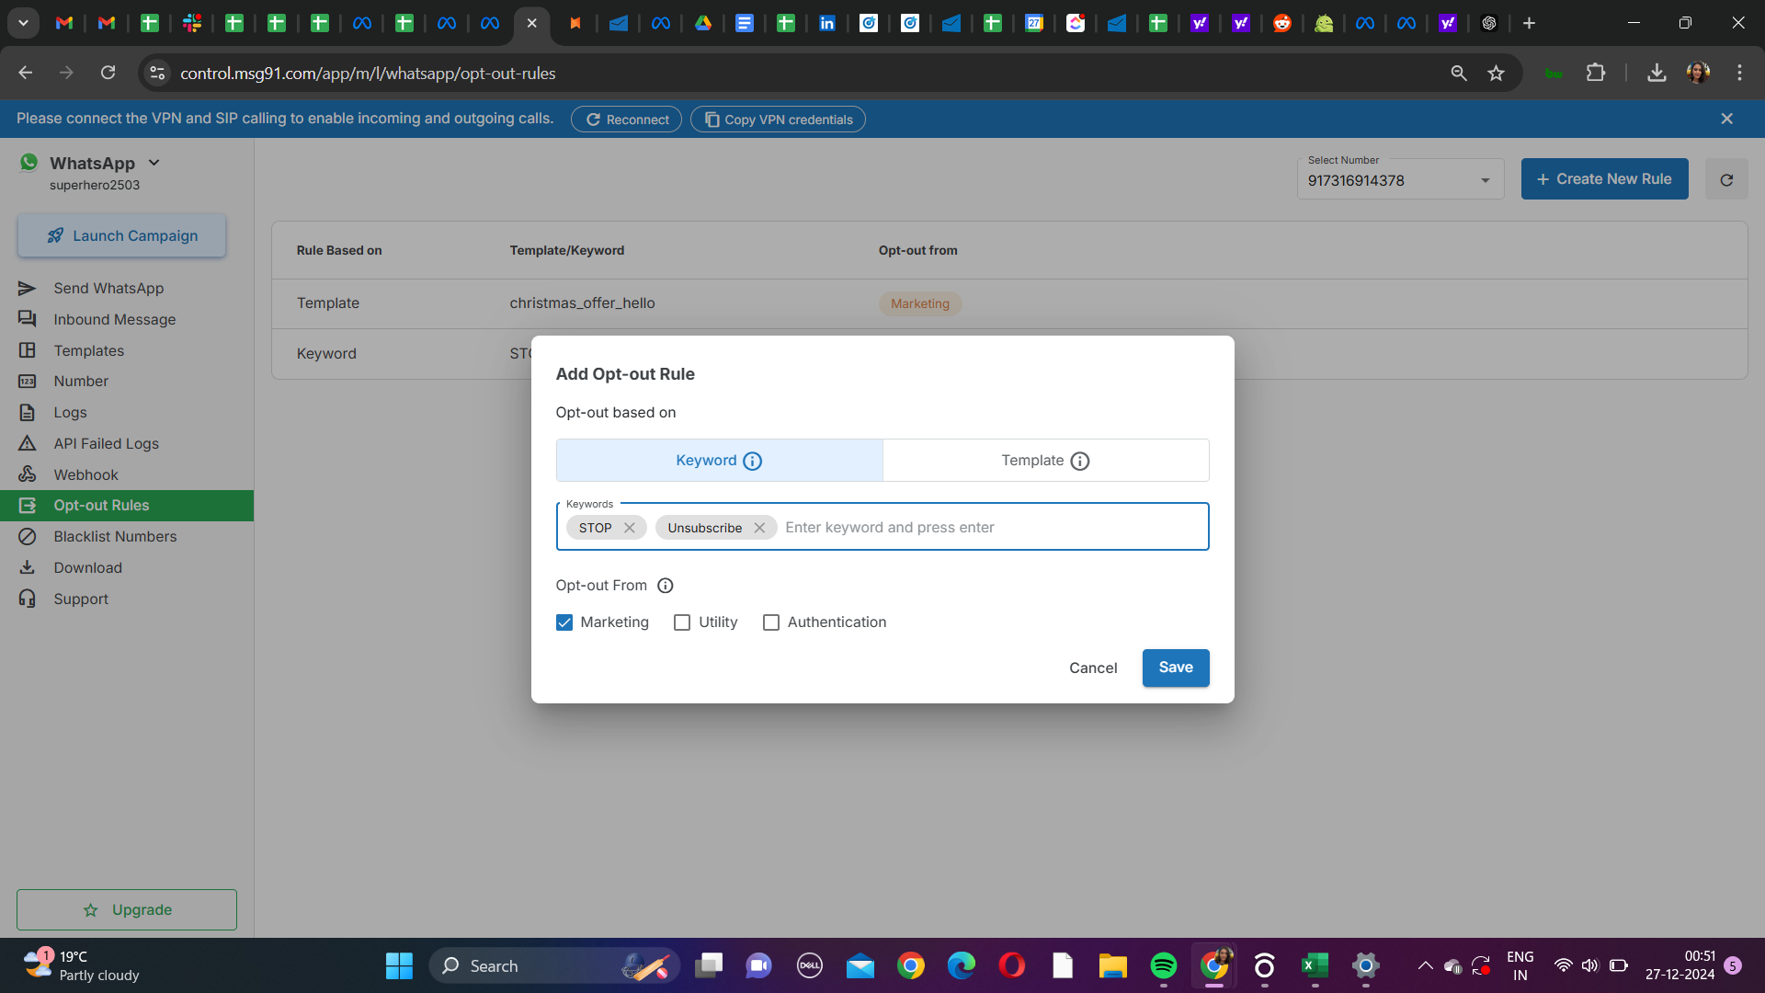Image resolution: width=1765 pixels, height=993 pixels.
Task: Open Spotify from the taskbar
Action: click(1164, 965)
